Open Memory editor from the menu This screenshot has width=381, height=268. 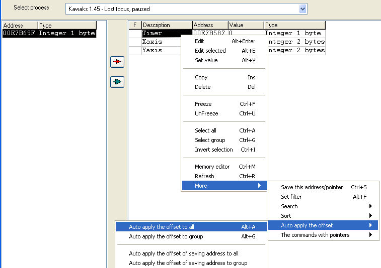click(x=224, y=167)
